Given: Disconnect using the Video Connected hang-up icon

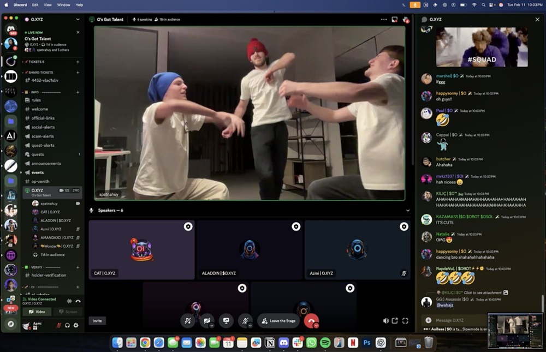Looking at the screenshot, I should 78,301.
